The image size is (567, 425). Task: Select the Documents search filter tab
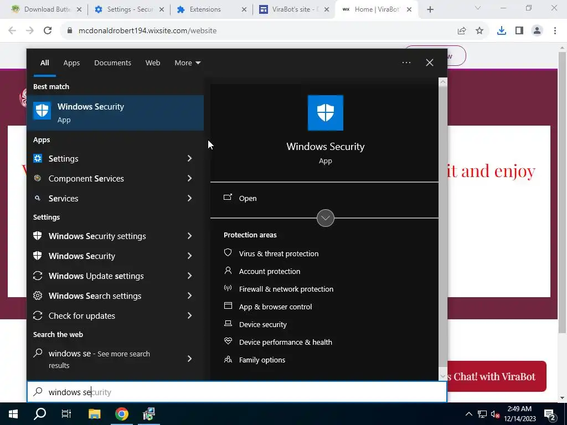tap(112, 63)
